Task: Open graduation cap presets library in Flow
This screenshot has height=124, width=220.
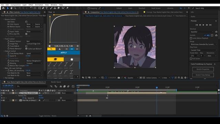Action: (x=55, y=59)
